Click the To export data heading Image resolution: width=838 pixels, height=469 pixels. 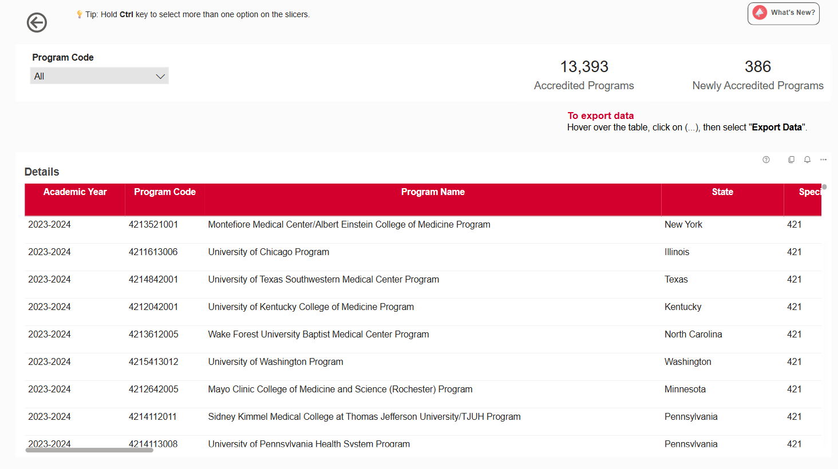[600, 116]
